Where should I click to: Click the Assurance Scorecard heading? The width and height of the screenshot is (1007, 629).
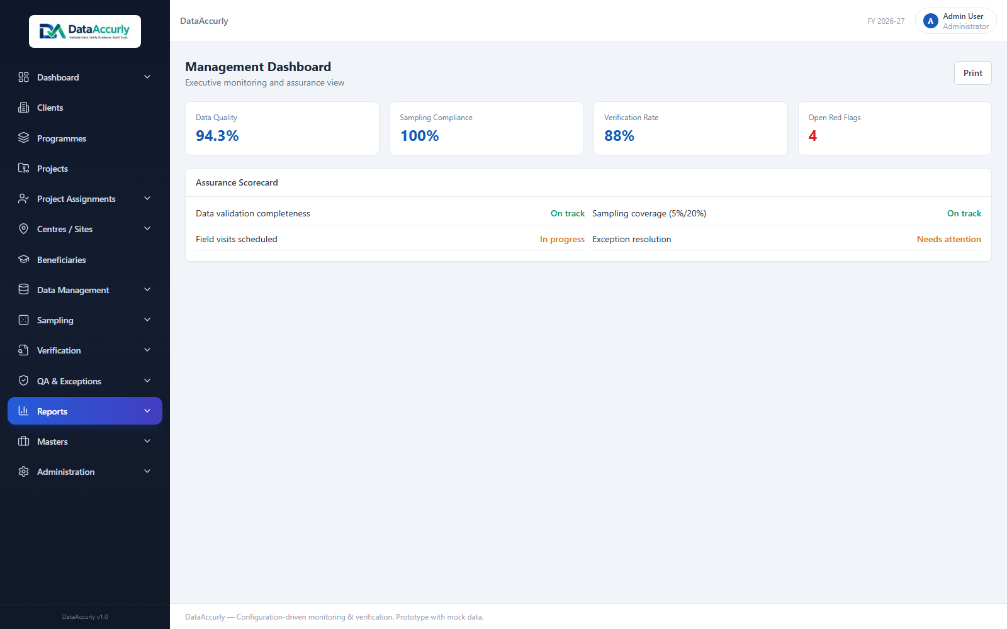point(237,182)
